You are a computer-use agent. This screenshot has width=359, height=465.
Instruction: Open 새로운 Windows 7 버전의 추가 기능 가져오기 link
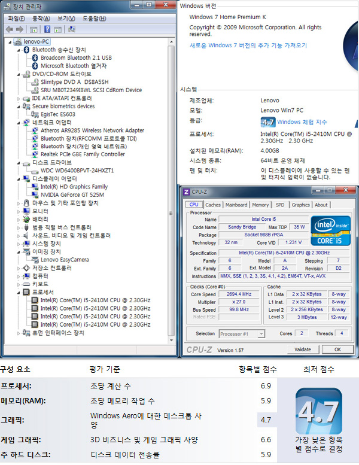click(248, 45)
